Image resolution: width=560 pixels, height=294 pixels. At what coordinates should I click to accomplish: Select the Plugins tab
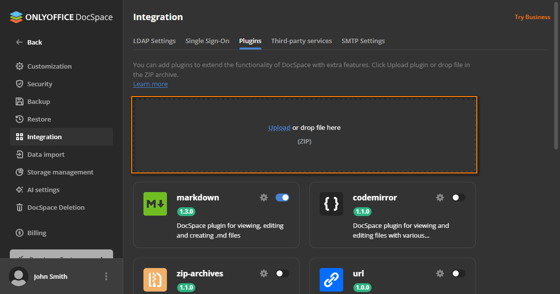[250, 41]
